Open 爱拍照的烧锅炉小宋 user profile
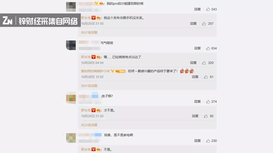The height and width of the screenshot is (153, 273). click(x=95, y=71)
